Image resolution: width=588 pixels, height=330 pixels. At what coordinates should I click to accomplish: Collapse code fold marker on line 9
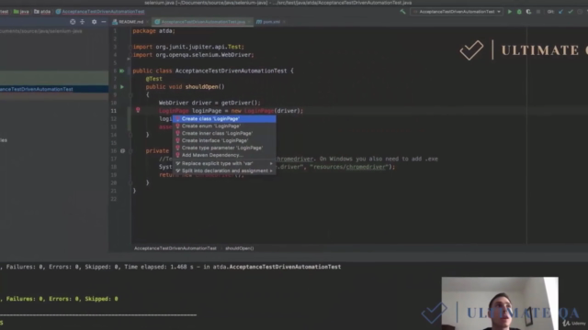click(x=130, y=94)
